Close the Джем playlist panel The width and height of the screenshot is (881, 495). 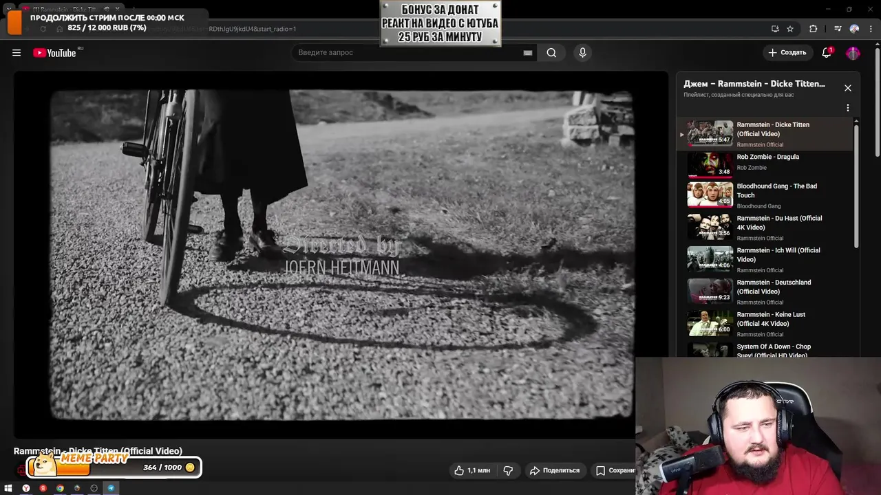pos(848,88)
